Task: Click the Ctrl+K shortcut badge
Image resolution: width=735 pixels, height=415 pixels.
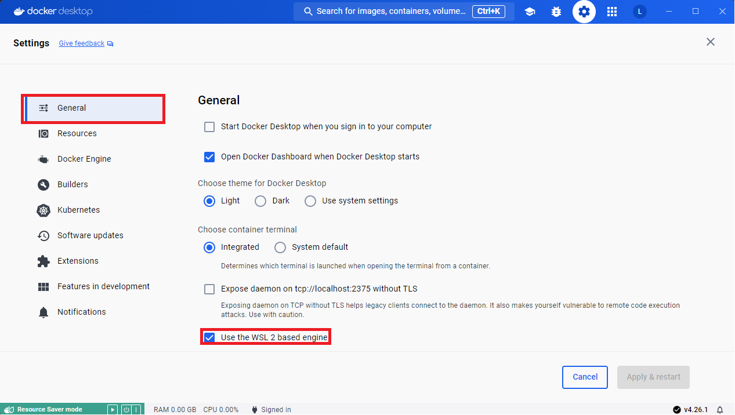Action: 489,11
